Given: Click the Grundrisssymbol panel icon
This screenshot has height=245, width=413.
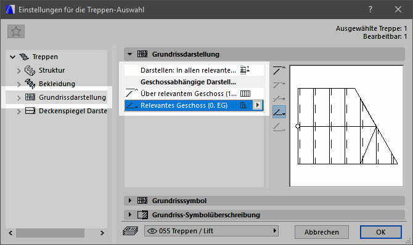Looking at the screenshot, I should [142, 201].
